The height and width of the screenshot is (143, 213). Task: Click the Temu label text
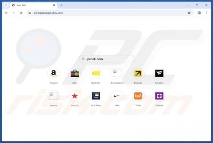pos(138,105)
